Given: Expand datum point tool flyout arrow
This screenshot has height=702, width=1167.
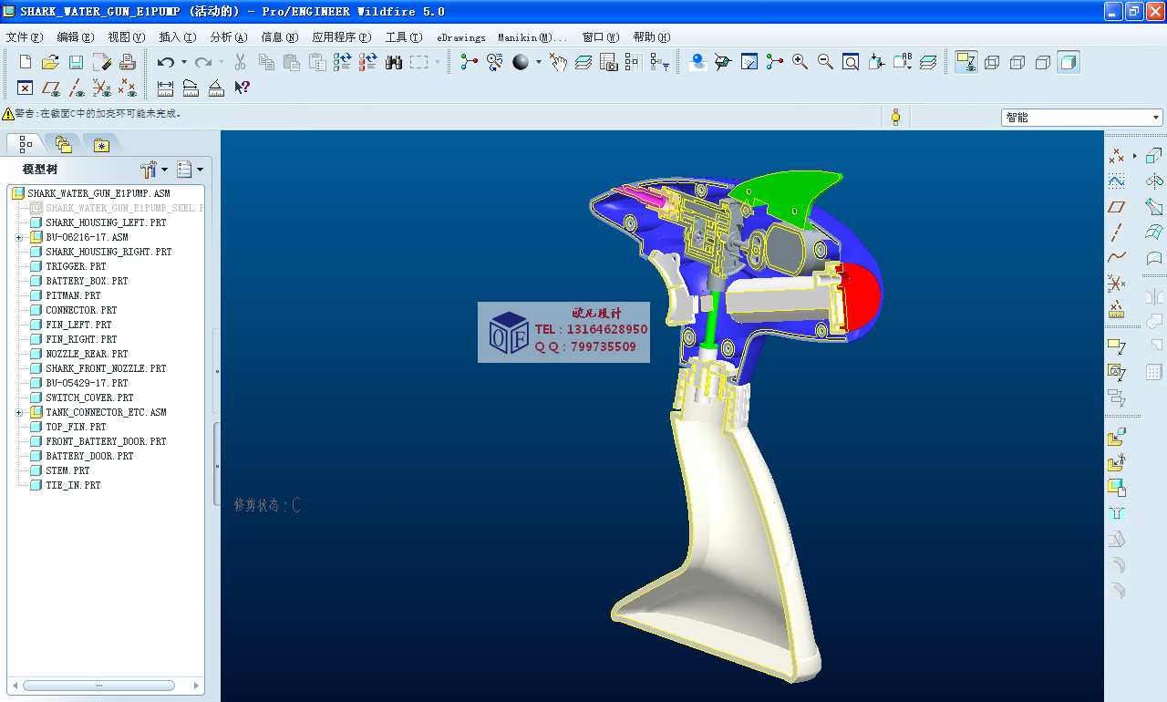Looking at the screenshot, I should click(1134, 156).
